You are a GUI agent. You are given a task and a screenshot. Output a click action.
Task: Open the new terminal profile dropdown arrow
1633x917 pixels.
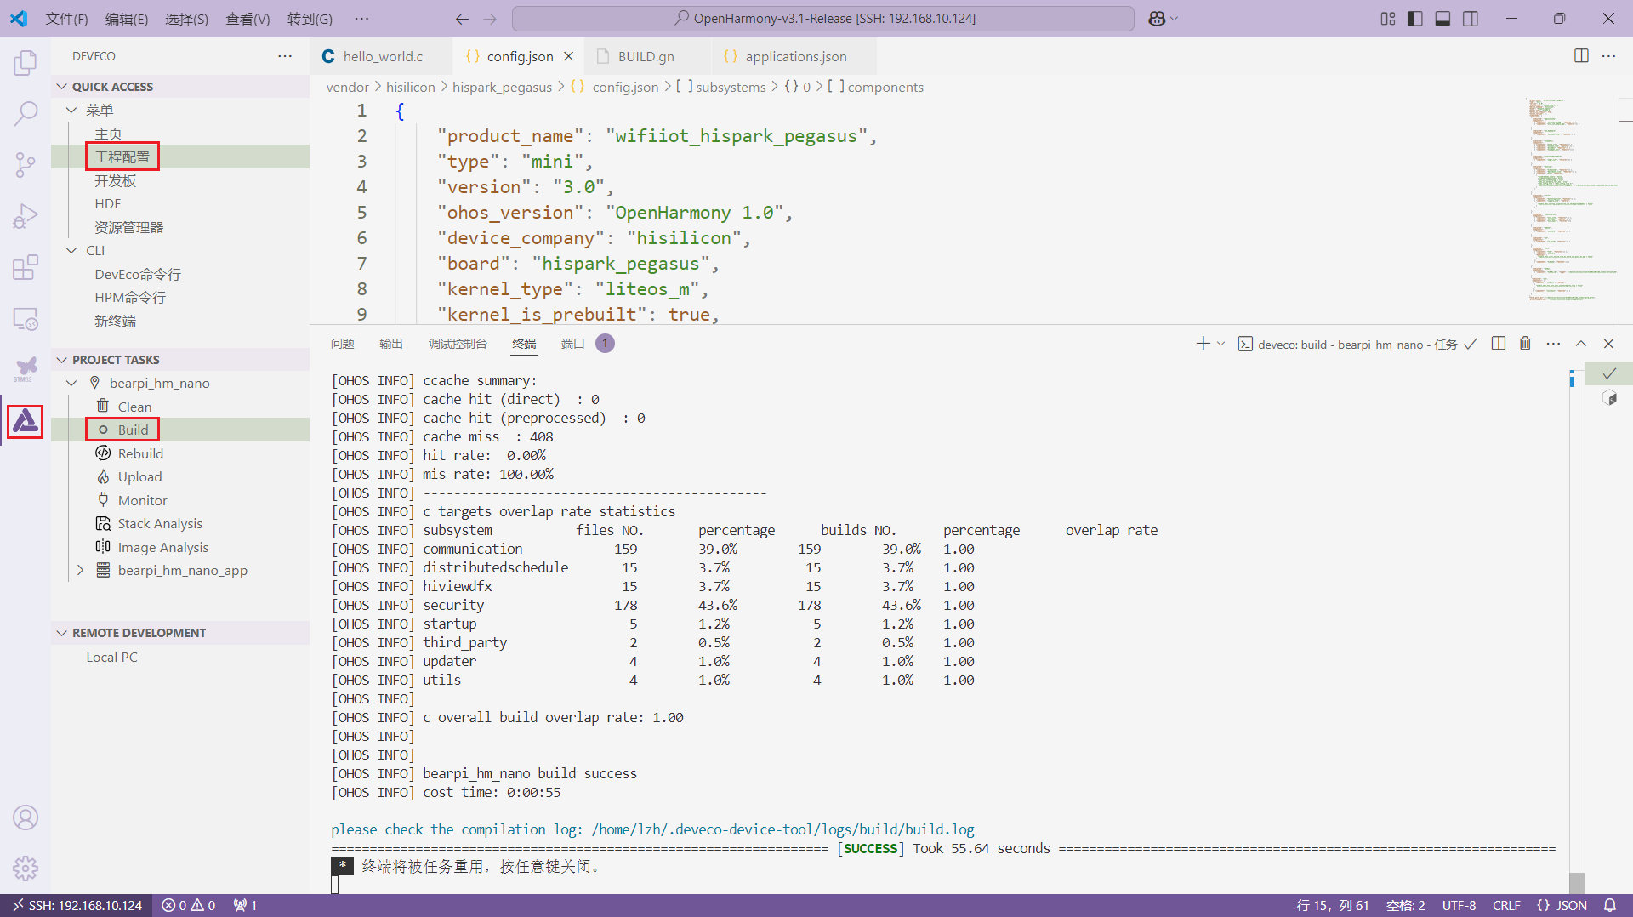pos(1220,344)
